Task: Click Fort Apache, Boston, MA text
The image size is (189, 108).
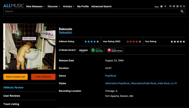Action: (119, 96)
